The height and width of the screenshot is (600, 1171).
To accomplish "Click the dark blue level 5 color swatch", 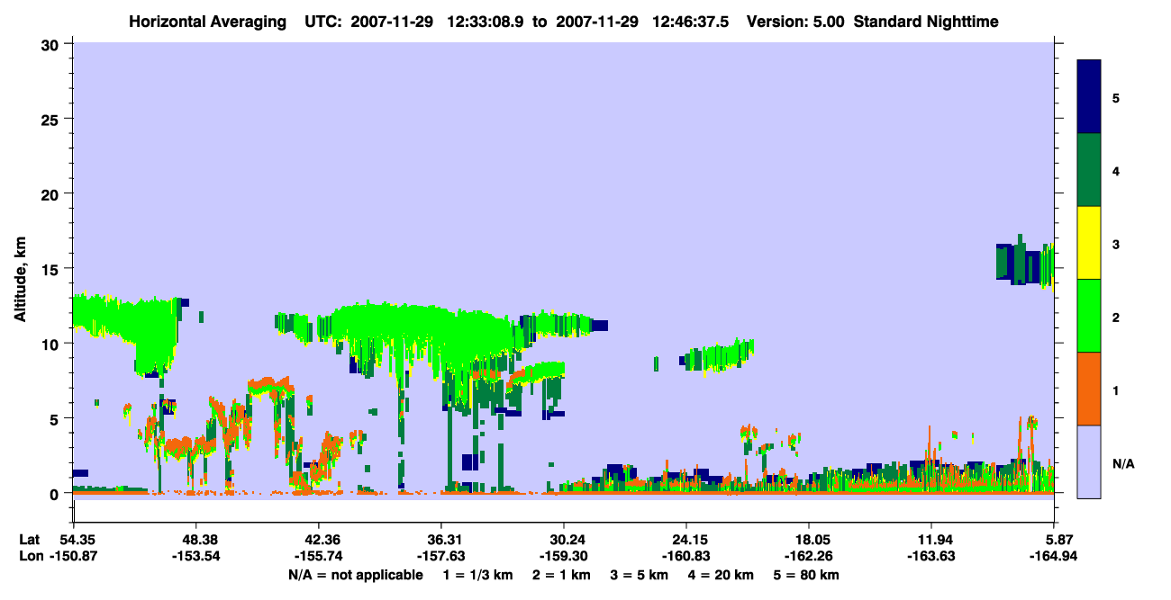I will tap(1089, 97).
